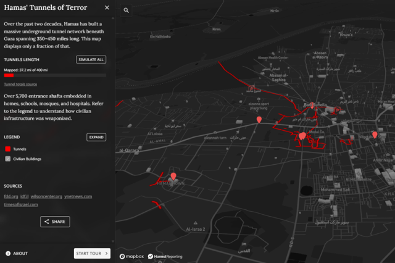Select the pin next to Modal Co.
The width and height of the screenshot is (395, 263).
click(302, 136)
